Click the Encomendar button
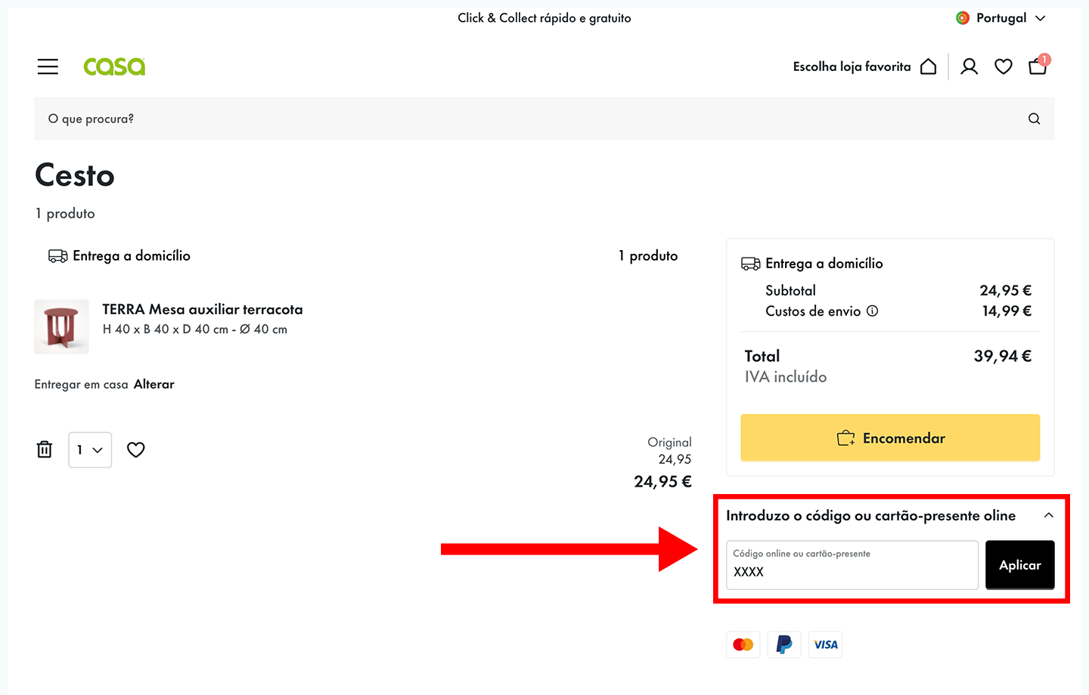The width and height of the screenshot is (1089, 695). 890,438
